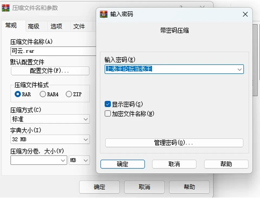
Task: Select the RAR format radio button
Action: (x=18, y=94)
